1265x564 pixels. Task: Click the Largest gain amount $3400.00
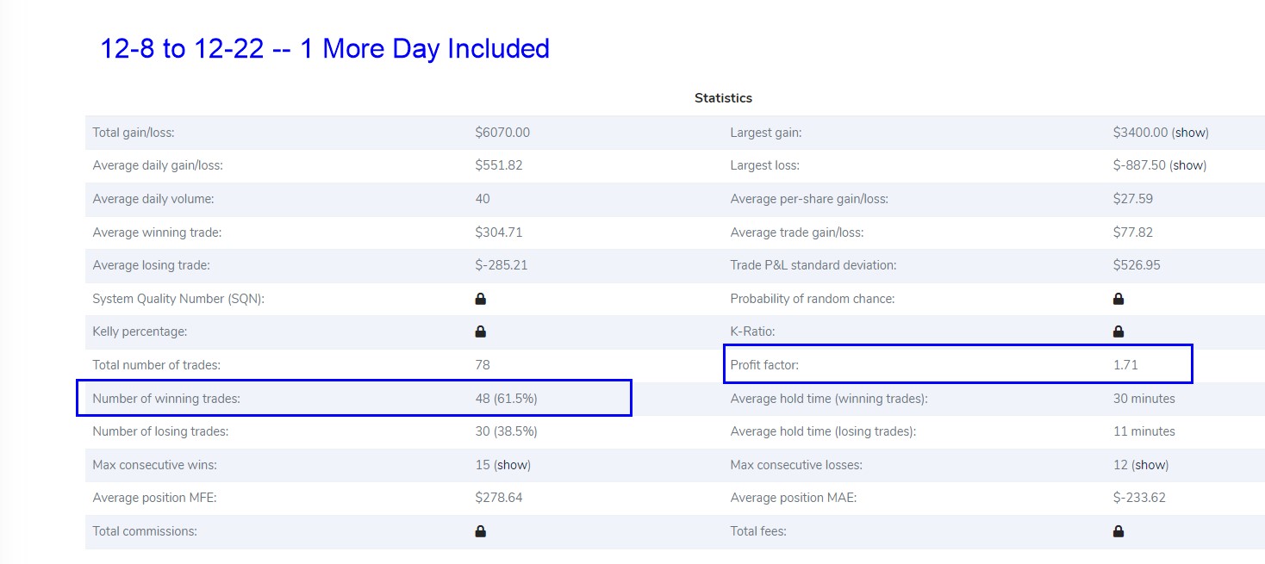[1141, 133]
